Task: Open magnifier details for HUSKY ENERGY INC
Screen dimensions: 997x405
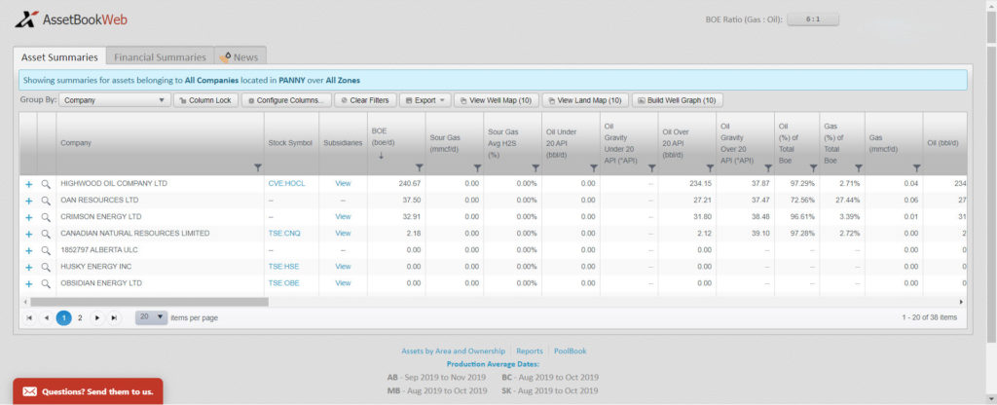Action: (46, 267)
